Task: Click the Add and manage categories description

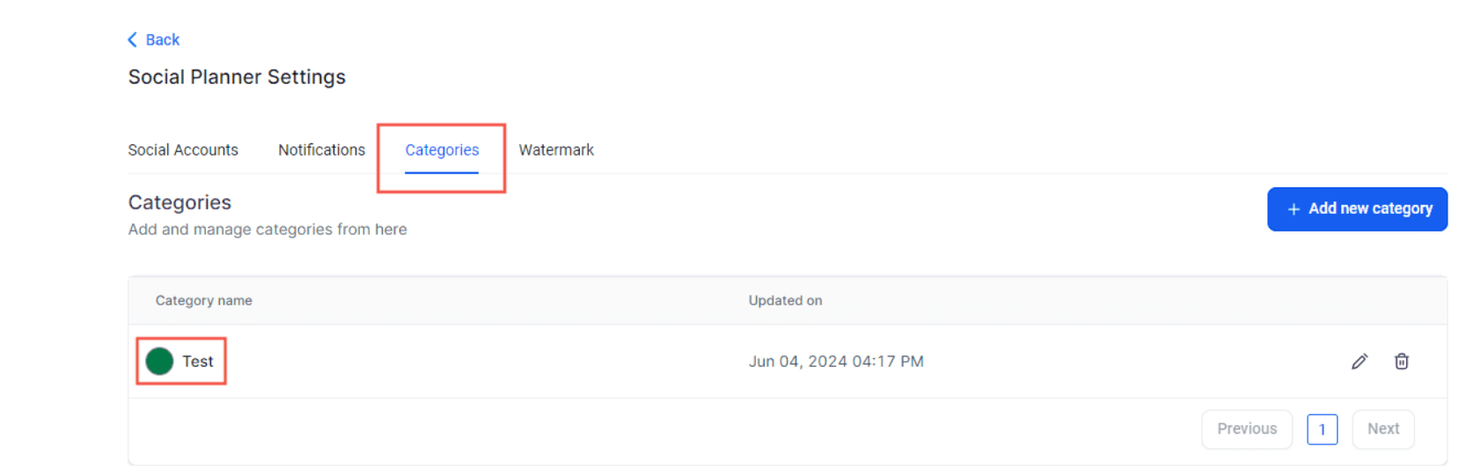Action: click(x=268, y=230)
